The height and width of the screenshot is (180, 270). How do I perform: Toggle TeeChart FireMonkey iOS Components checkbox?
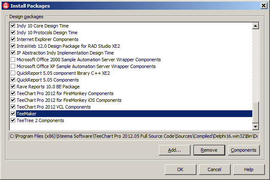[13, 100]
